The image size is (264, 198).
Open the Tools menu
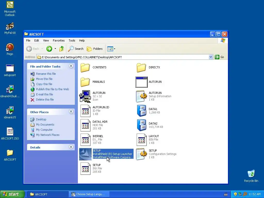point(72,40)
